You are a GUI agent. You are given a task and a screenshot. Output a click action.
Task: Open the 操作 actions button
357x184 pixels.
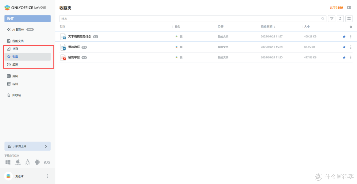click(27, 18)
